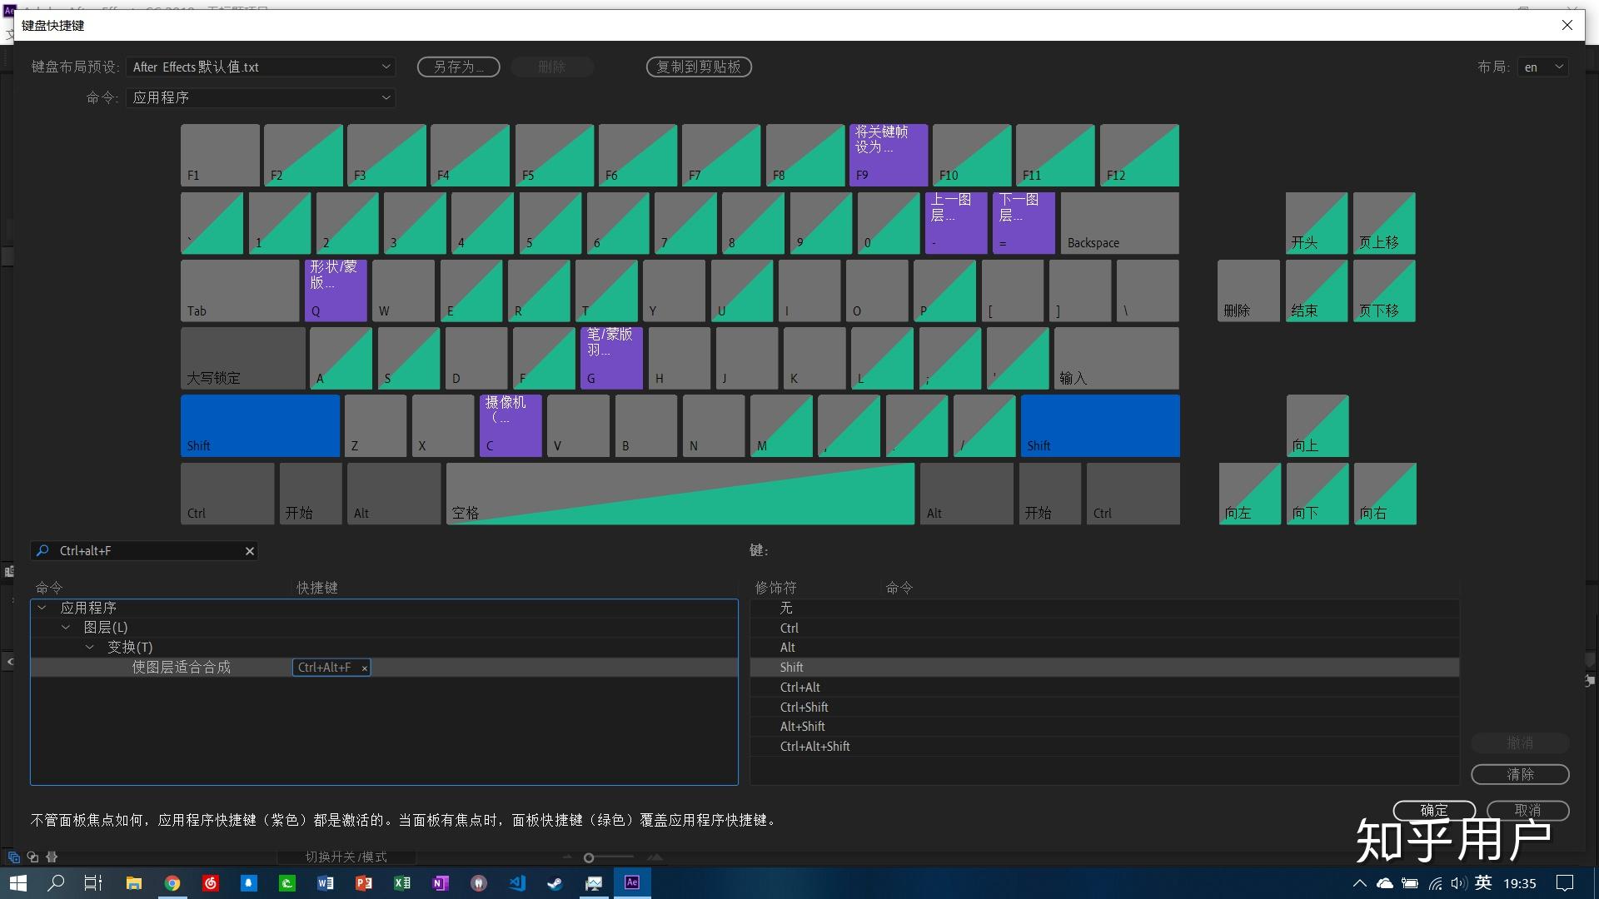Click the 另存为 button

click(x=458, y=67)
